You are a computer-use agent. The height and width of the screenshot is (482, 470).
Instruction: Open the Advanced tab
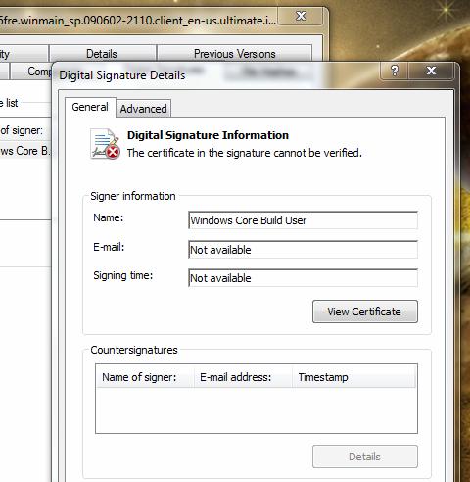[x=143, y=109]
